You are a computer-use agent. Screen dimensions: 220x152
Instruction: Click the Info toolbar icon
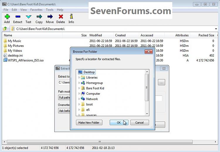[71, 16]
